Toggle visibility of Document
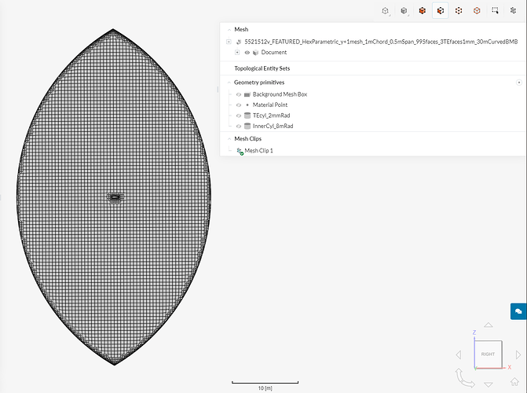 (x=247, y=53)
